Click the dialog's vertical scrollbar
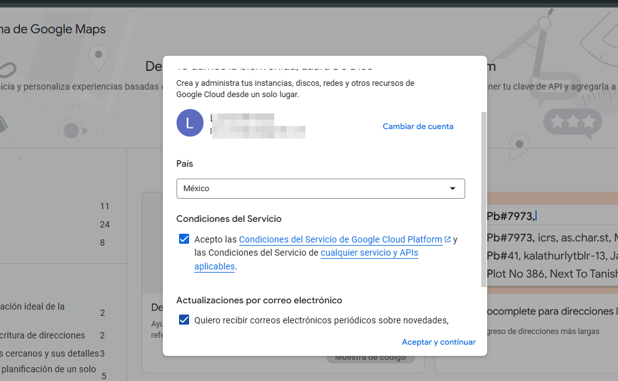The image size is (618, 381). (484, 199)
